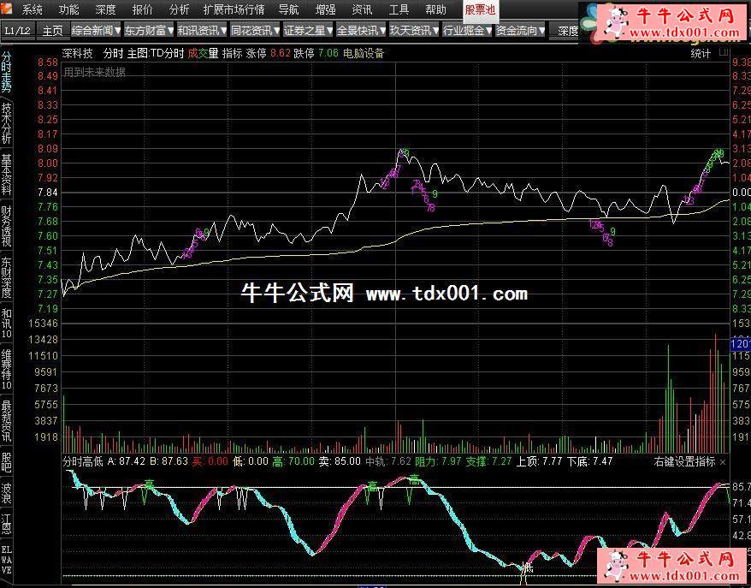The width and height of the screenshot is (751, 588).
Task: Expand the 东方财富 dropdown
Action: pyautogui.click(x=149, y=31)
